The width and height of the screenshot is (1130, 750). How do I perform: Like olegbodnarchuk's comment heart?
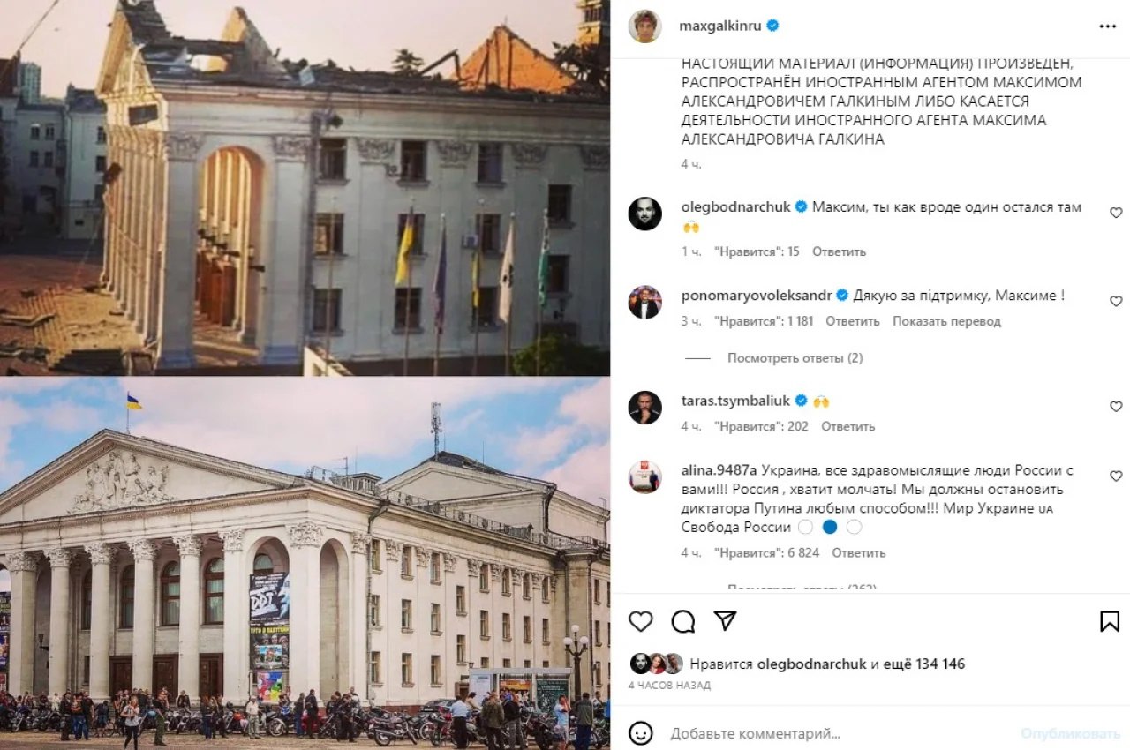1116,213
